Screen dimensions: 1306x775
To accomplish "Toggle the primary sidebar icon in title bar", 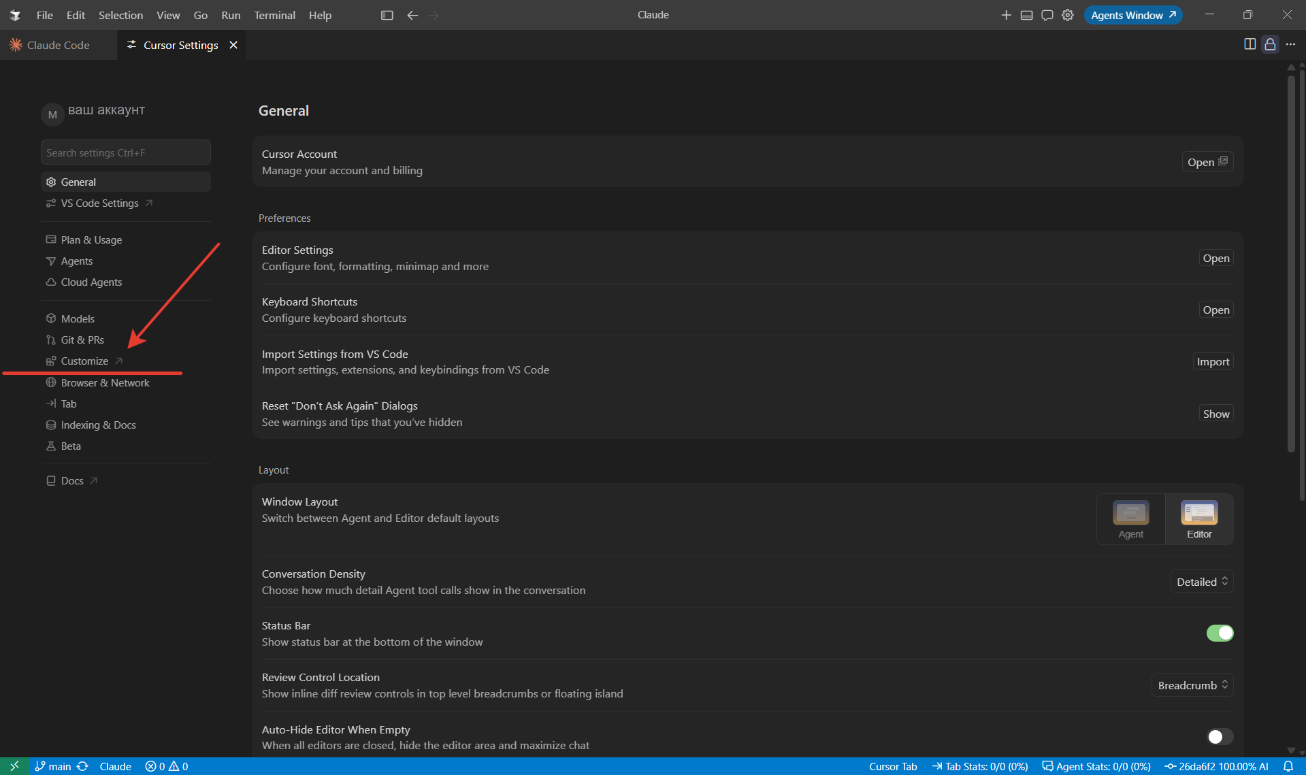I will 387,15.
